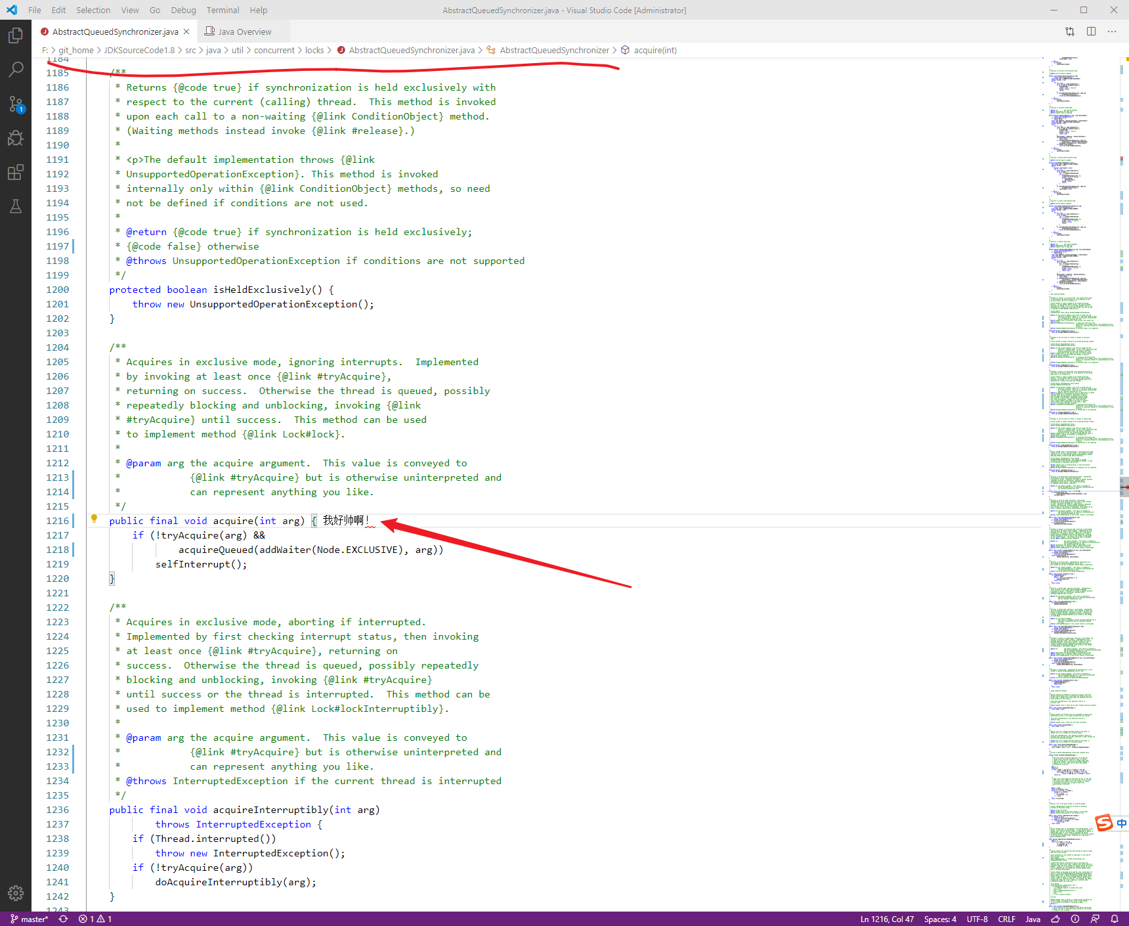Click CRLF line ending selector
Screen dimensions: 1129x926
pos(1007,919)
